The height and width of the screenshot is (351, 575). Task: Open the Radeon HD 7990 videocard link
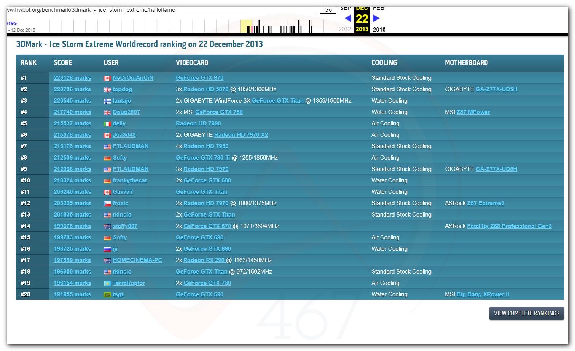click(198, 123)
